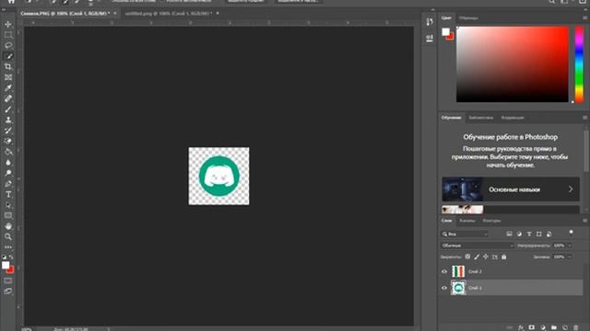Image resolution: width=590 pixels, height=331 pixels.
Task: Select the Crop tool
Action: click(8, 67)
